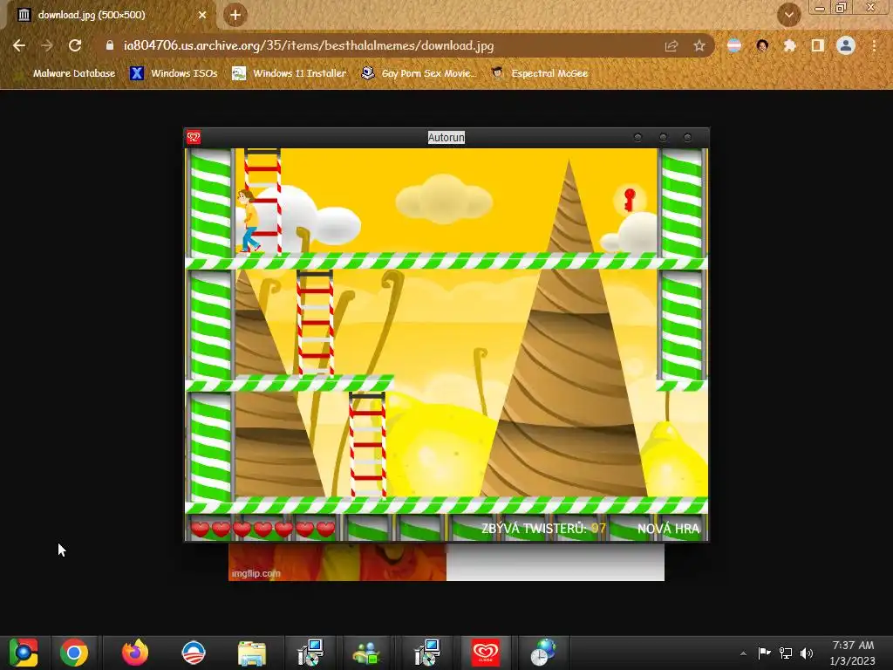
Task: Open the Obama-logo app in the taskbar
Action: pos(193,653)
